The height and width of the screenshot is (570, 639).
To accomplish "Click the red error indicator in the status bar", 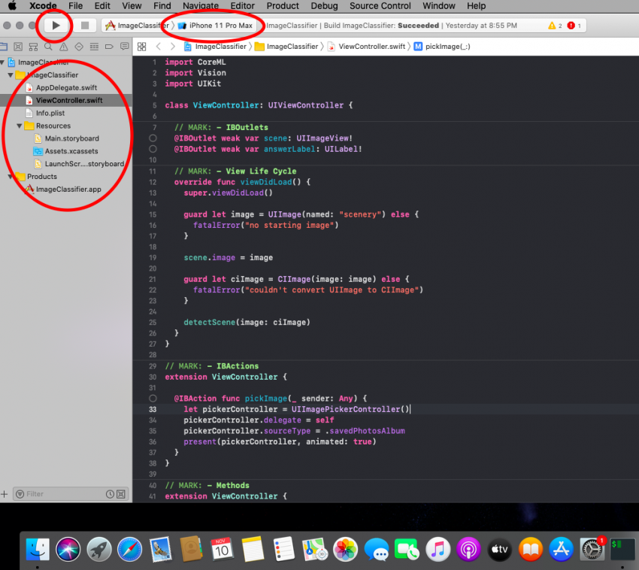I will tap(573, 26).
